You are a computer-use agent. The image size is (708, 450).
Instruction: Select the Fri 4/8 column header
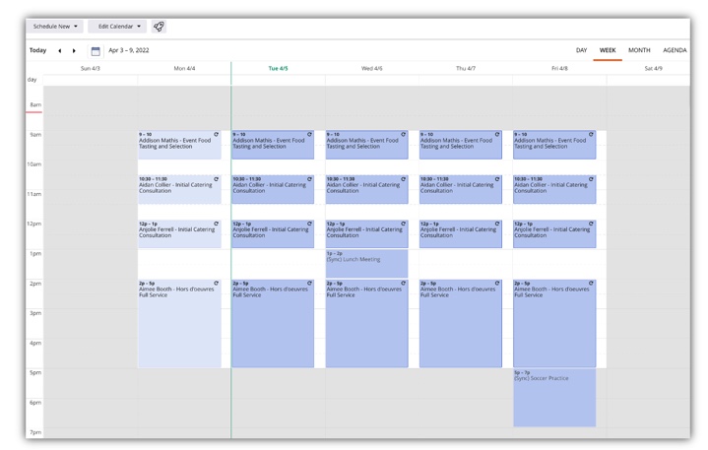pyautogui.click(x=559, y=68)
